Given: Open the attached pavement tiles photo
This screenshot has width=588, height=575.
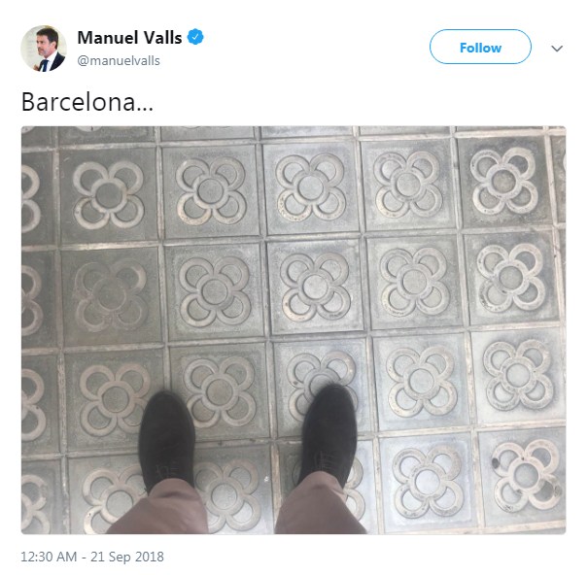Looking at the screenshot, I should [x=294, y=330].
